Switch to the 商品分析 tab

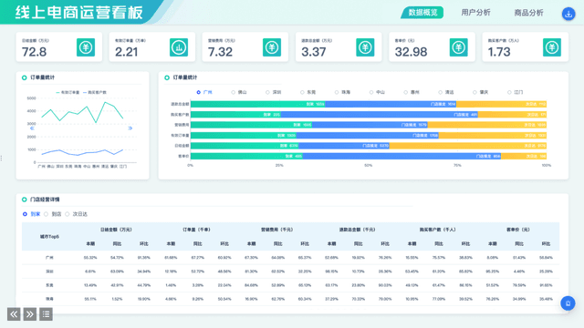pos(528,13)
